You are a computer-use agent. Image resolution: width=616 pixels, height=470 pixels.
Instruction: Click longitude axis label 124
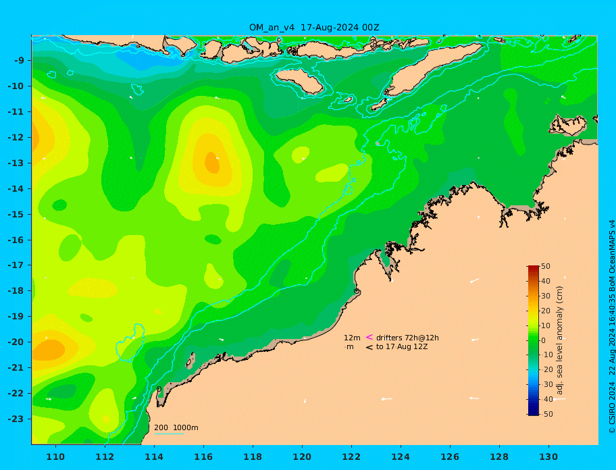coord(401,457)
